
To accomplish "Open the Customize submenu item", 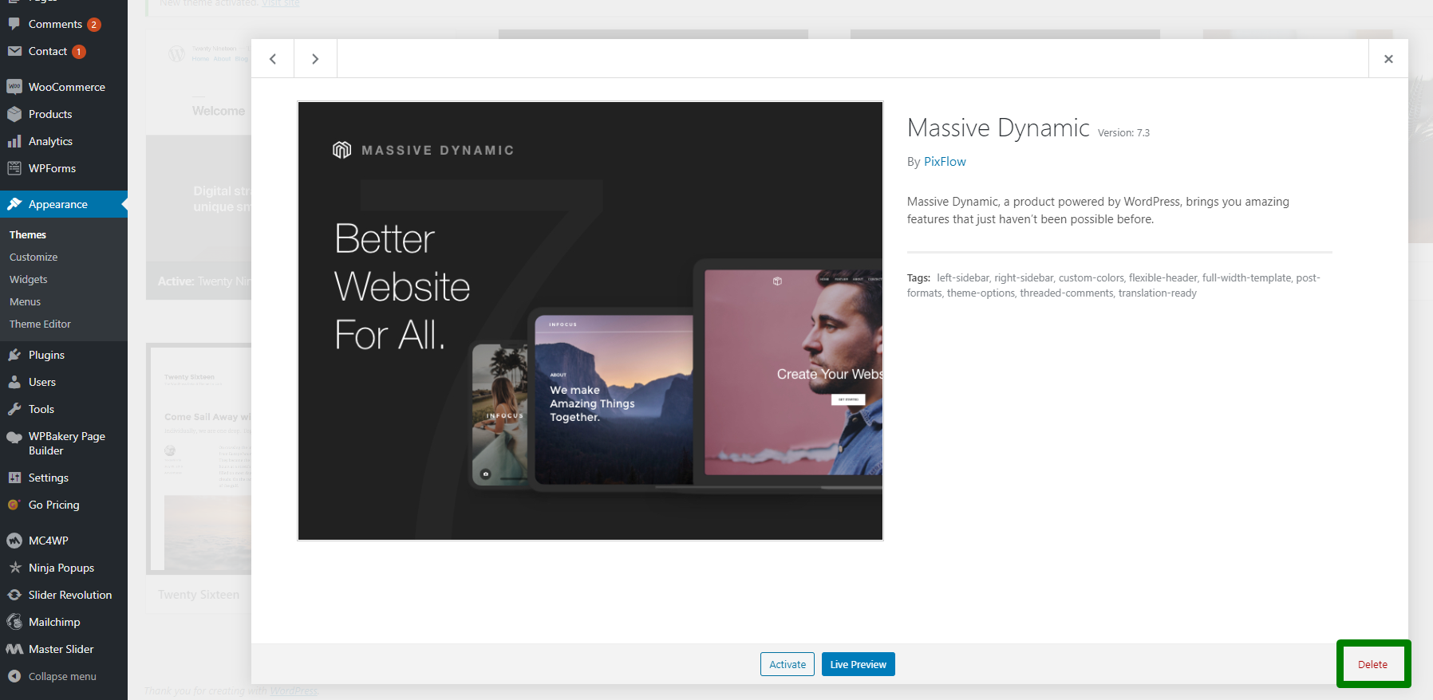I will [34, 257].
